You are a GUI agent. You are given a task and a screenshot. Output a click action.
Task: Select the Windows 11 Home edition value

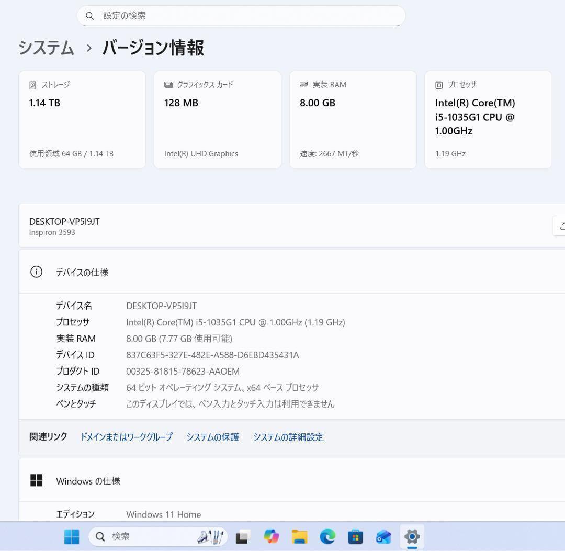164,514
